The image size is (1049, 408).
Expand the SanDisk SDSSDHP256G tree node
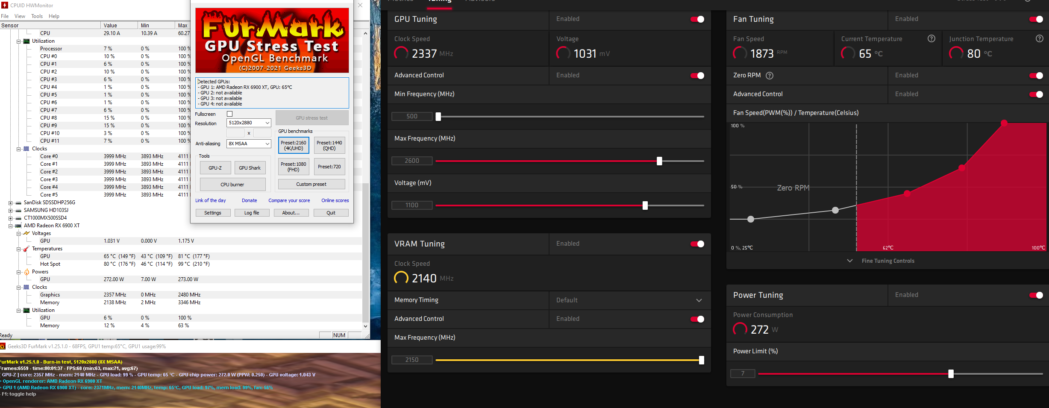point(10,203)
